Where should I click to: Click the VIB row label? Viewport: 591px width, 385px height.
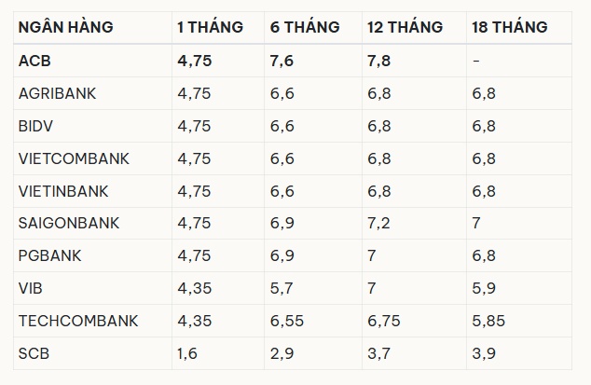(30, 288)
